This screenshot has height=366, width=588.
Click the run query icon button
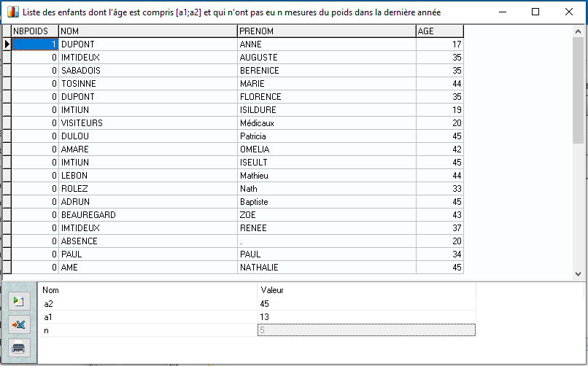[19, 301]
